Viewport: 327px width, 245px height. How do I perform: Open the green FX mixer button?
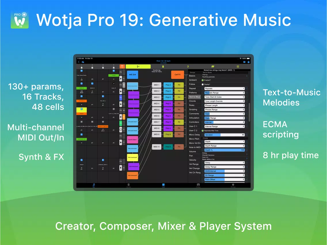pos(121,123)
